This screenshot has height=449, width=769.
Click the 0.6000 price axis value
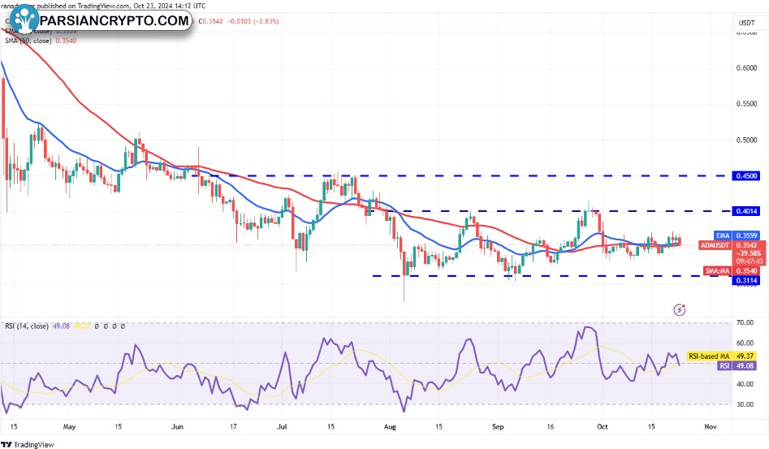click(746, 68)
